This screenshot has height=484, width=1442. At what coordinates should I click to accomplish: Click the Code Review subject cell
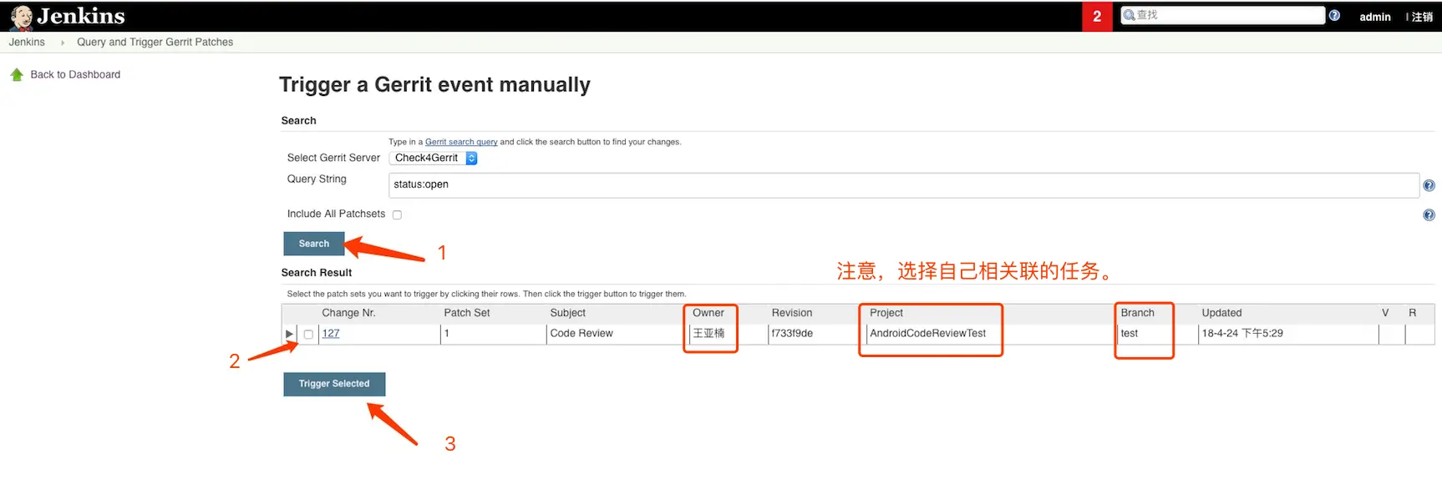(x=581, y=333)
